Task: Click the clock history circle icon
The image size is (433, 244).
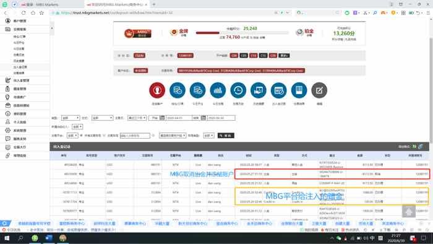Action: (238, 90)
